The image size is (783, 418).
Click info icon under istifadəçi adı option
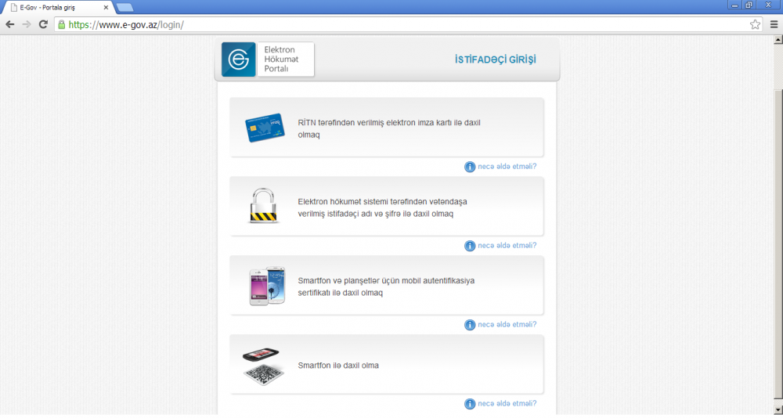point(469,246)
